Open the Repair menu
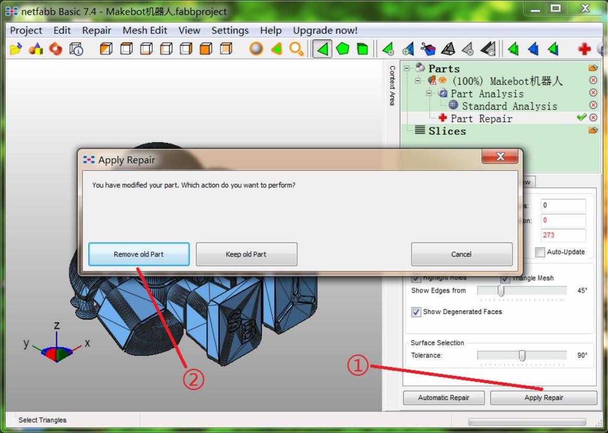This screenshot has width=608, height=433. pos(97,30)
